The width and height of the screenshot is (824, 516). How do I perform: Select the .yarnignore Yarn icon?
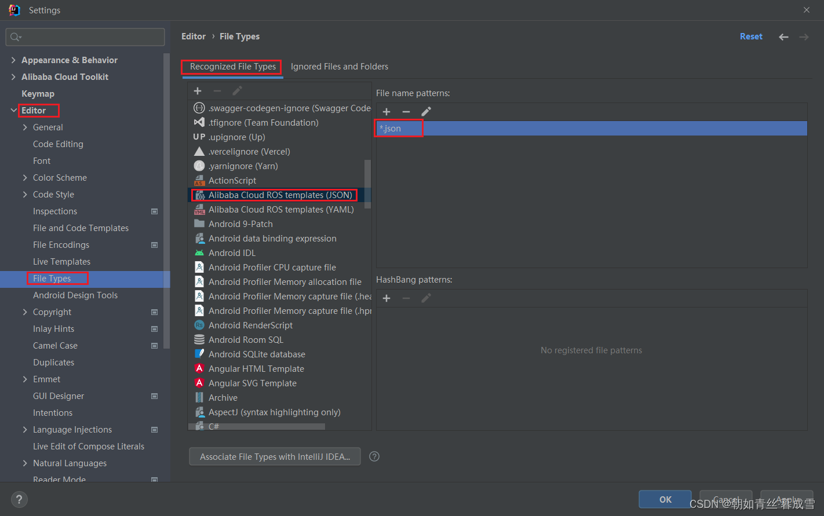(x=199, y=166)
